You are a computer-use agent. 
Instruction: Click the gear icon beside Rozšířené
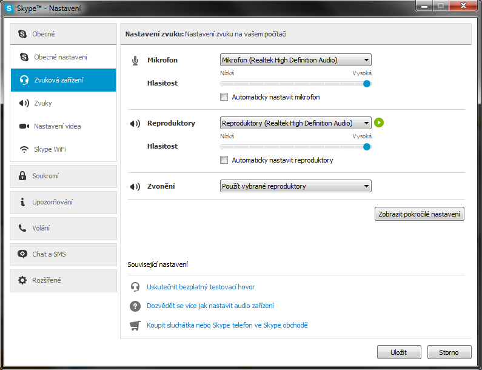[x=22, y=280]
